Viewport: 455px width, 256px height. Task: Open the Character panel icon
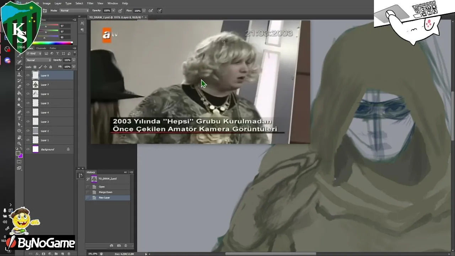(x=82, y=23)
